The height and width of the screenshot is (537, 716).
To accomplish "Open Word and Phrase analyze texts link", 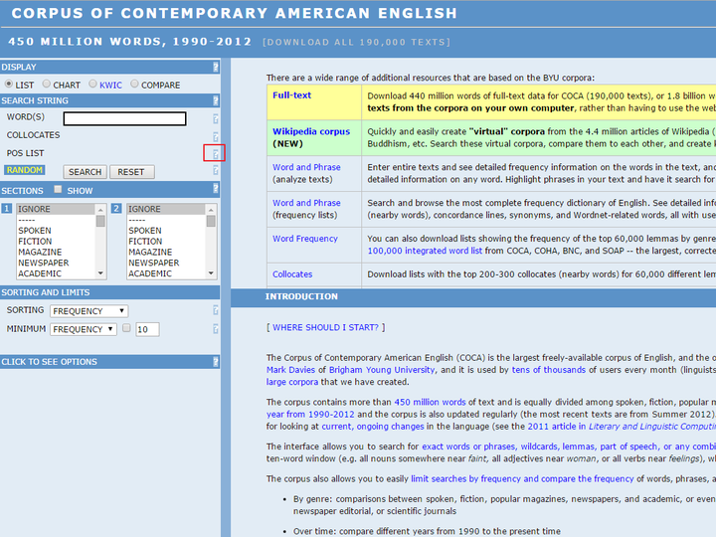I will tap(306, 167).
